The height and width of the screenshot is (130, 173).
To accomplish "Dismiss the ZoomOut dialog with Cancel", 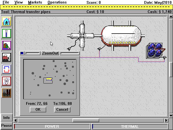I will [x=62, y=109].
